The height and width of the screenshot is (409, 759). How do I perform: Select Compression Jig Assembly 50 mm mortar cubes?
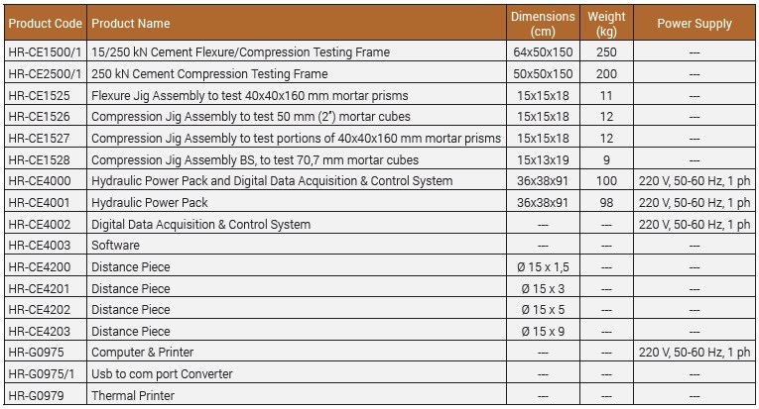(251, 117)
